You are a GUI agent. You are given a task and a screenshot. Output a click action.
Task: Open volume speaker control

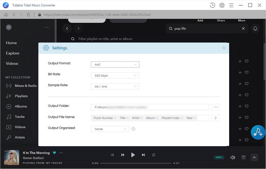(233, 158)
